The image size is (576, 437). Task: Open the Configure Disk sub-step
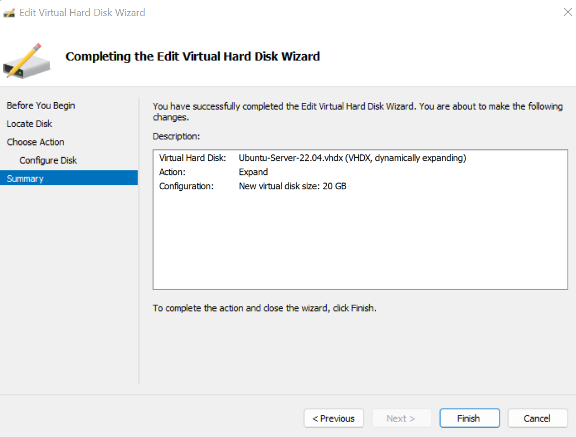click(x=48, y=160)
